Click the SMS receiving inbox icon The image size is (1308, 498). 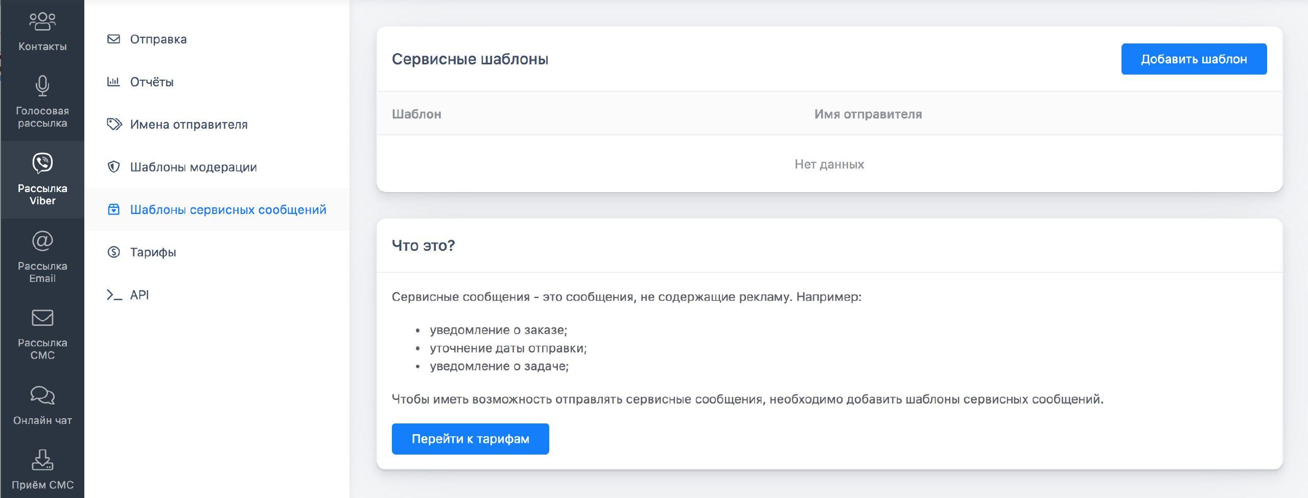coord(42,460)
